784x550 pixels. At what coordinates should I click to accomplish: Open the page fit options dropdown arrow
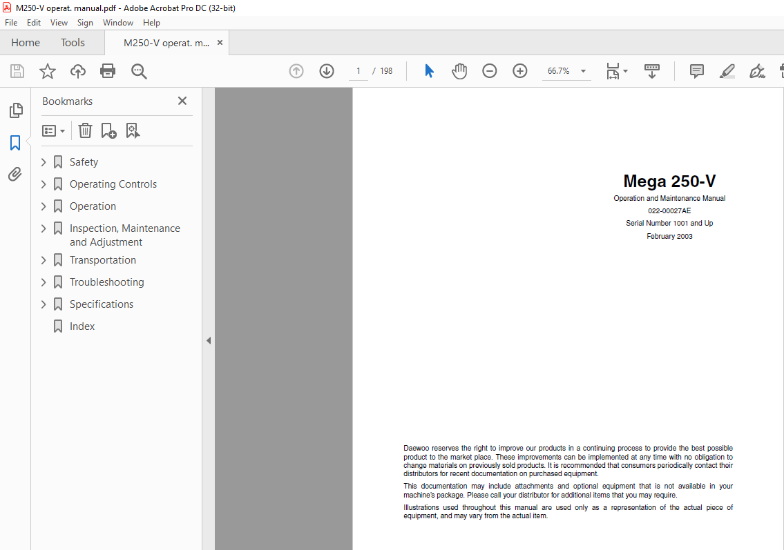[x=626, y=71]
